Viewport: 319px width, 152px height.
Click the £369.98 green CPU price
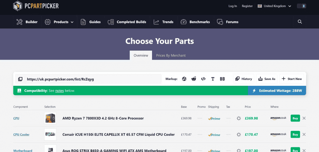click(251, 118)
